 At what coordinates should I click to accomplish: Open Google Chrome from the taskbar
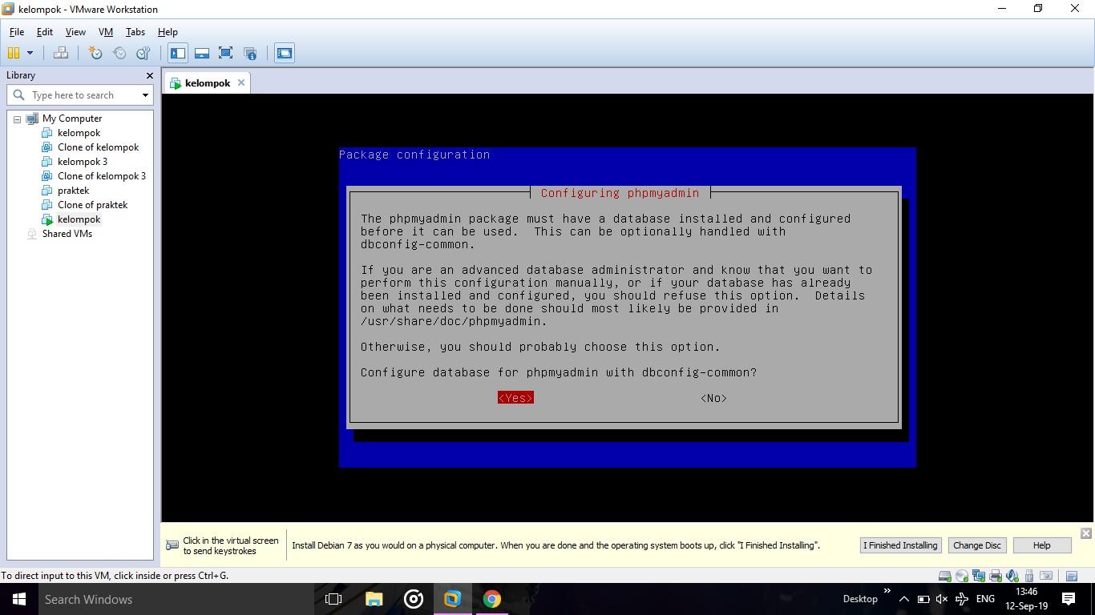tap(491, 599)
